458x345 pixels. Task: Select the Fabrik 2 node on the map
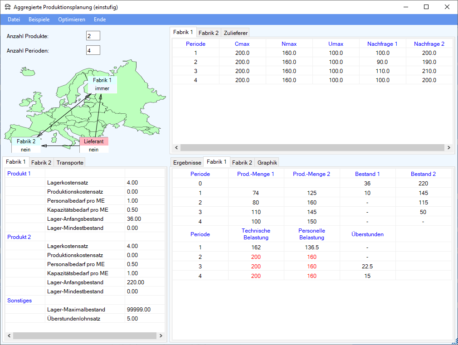26,141
